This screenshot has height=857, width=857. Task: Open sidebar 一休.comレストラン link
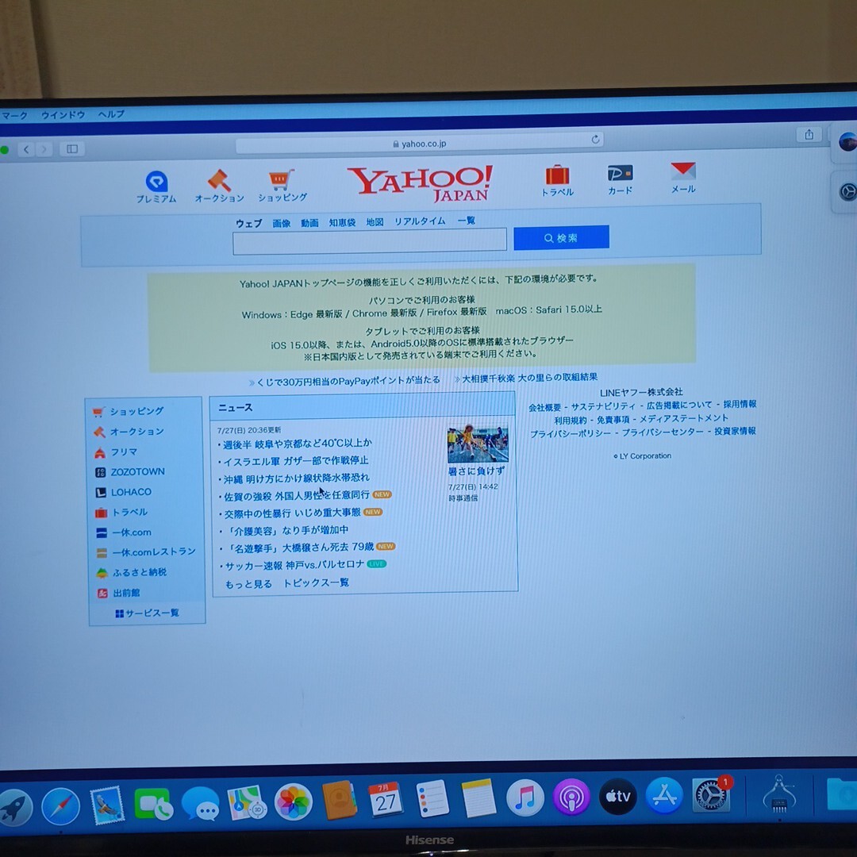click(x=154, y=552)
